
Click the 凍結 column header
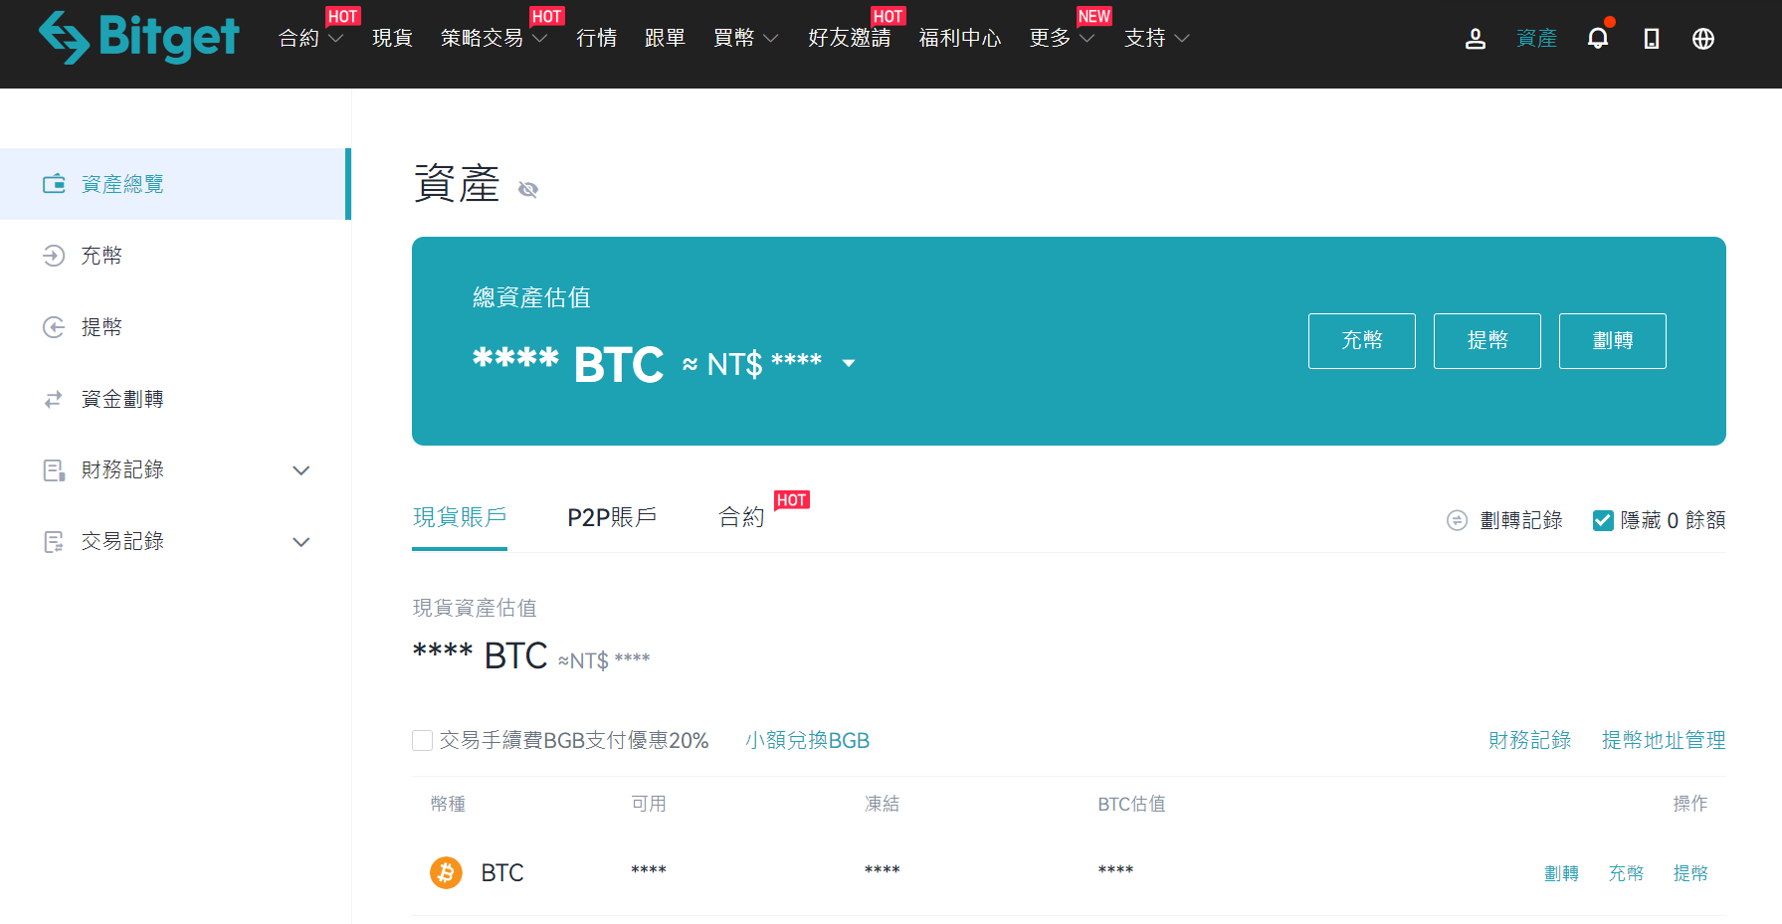[882, 804]
